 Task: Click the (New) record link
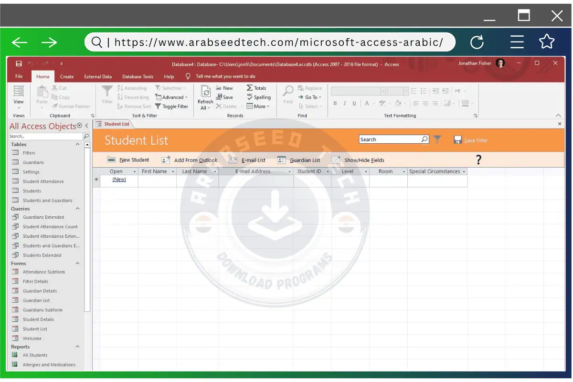(x=119, y=179)
